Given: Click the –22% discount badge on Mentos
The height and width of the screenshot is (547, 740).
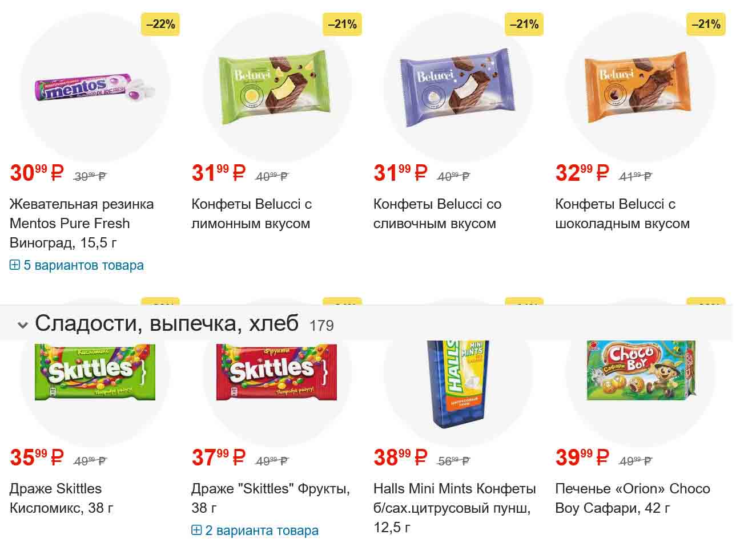Looking at the screenshot, I should pos(160,25).
